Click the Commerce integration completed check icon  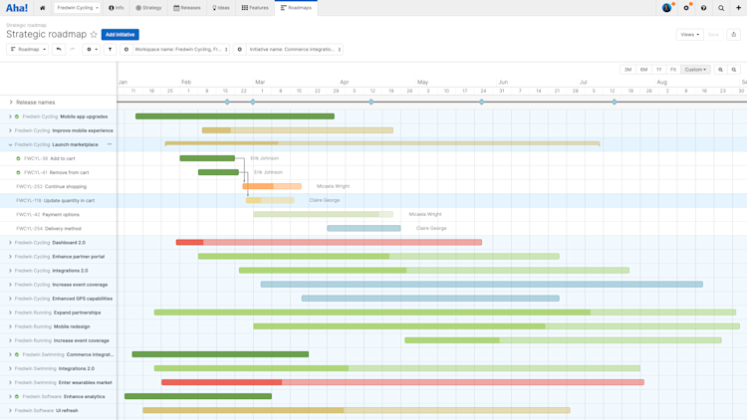pyautogui.click(x=17, y=354)
